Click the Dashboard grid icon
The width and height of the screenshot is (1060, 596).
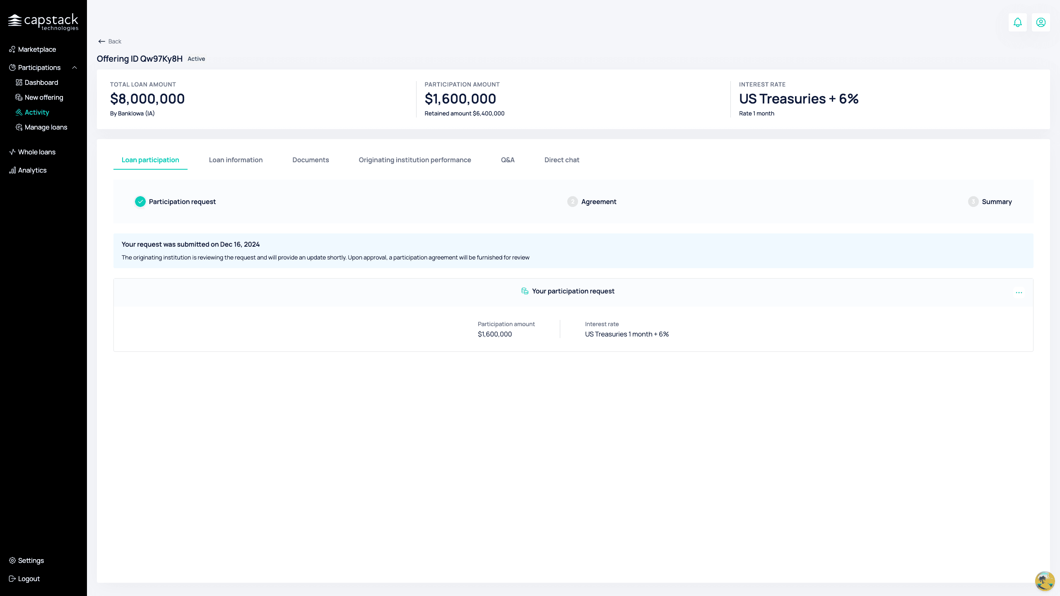[x=19, y=82]
